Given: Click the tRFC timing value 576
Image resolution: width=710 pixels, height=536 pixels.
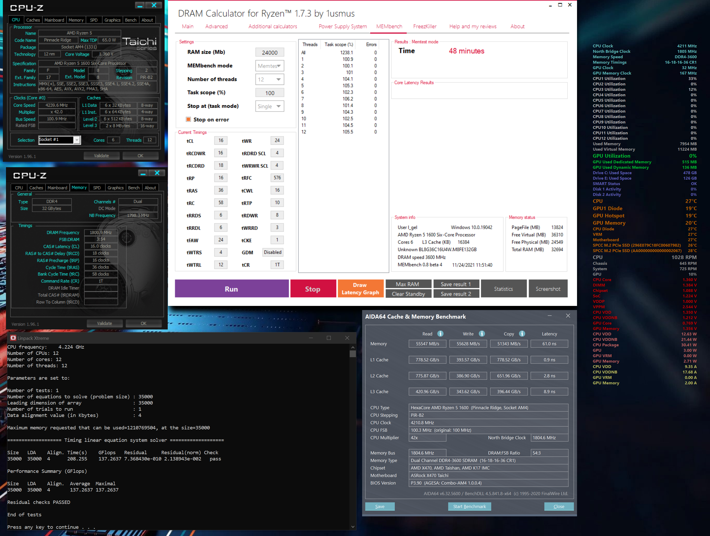Looking at the screenshot, I should coord(277,178).
